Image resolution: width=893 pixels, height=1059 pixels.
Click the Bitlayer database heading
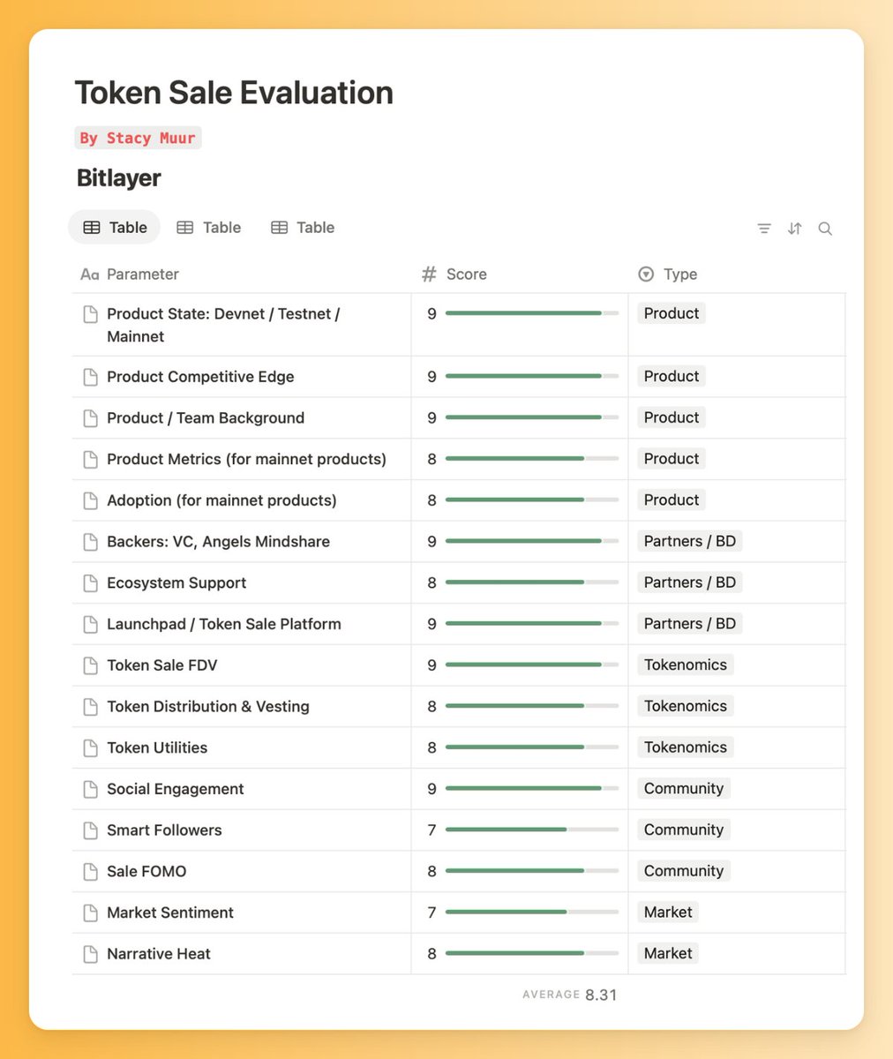[x=119, y=178]
